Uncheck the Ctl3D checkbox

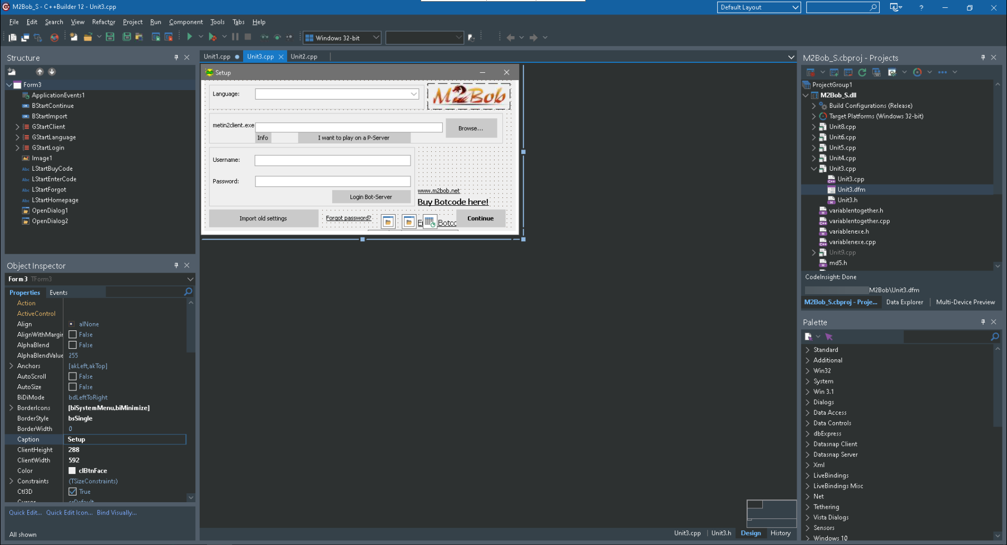pyautogui.click(x=72, y=492)
